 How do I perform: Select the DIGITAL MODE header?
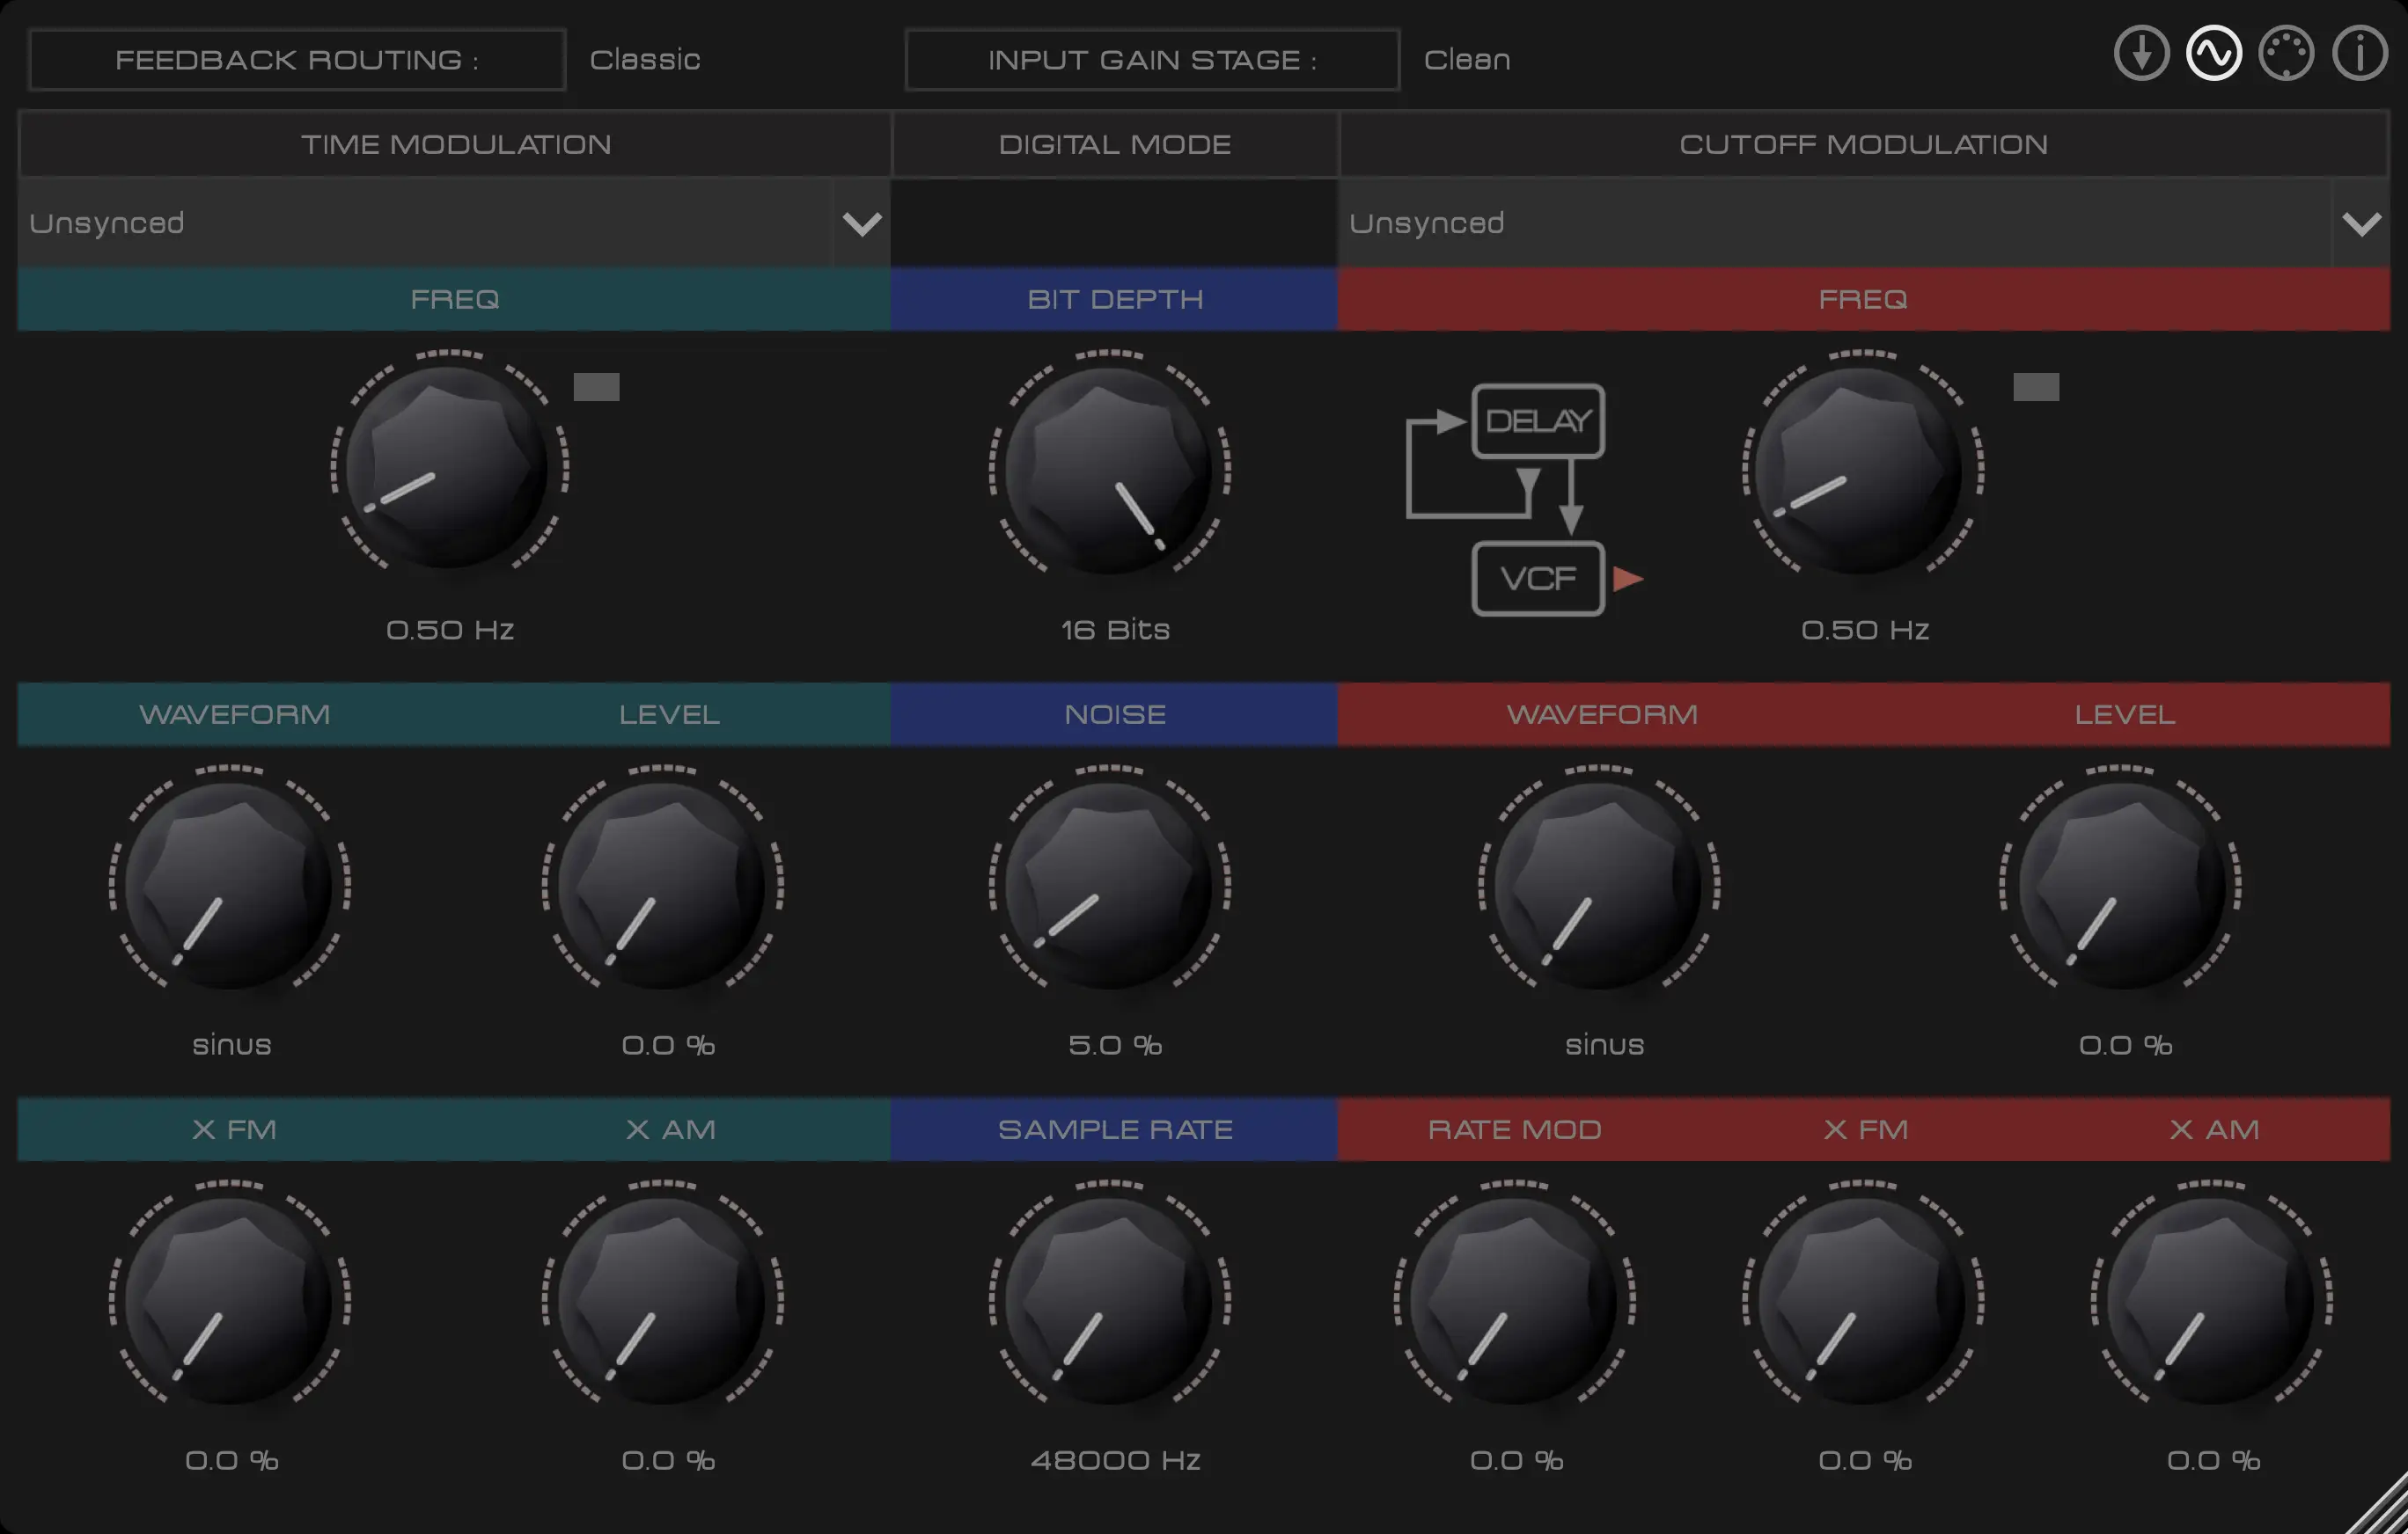1115,144
